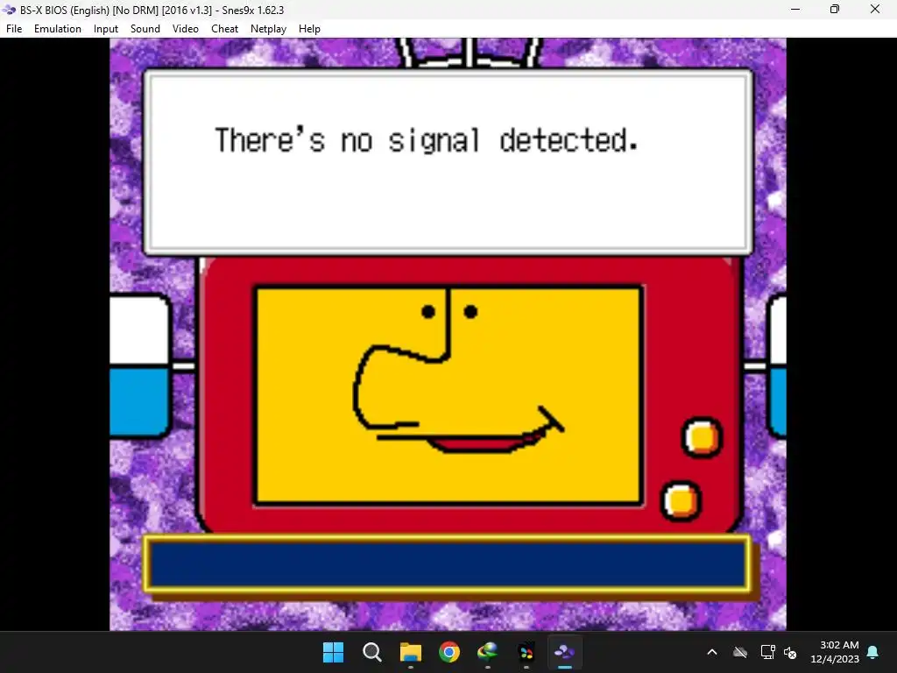Click the yellow TV screen with the face
Screen dimensions: 897x673
click(449, 395)
